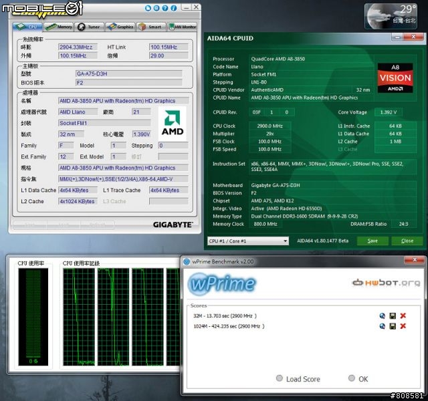Click the AMD logo in EasyTune

(x=173, y=123)
